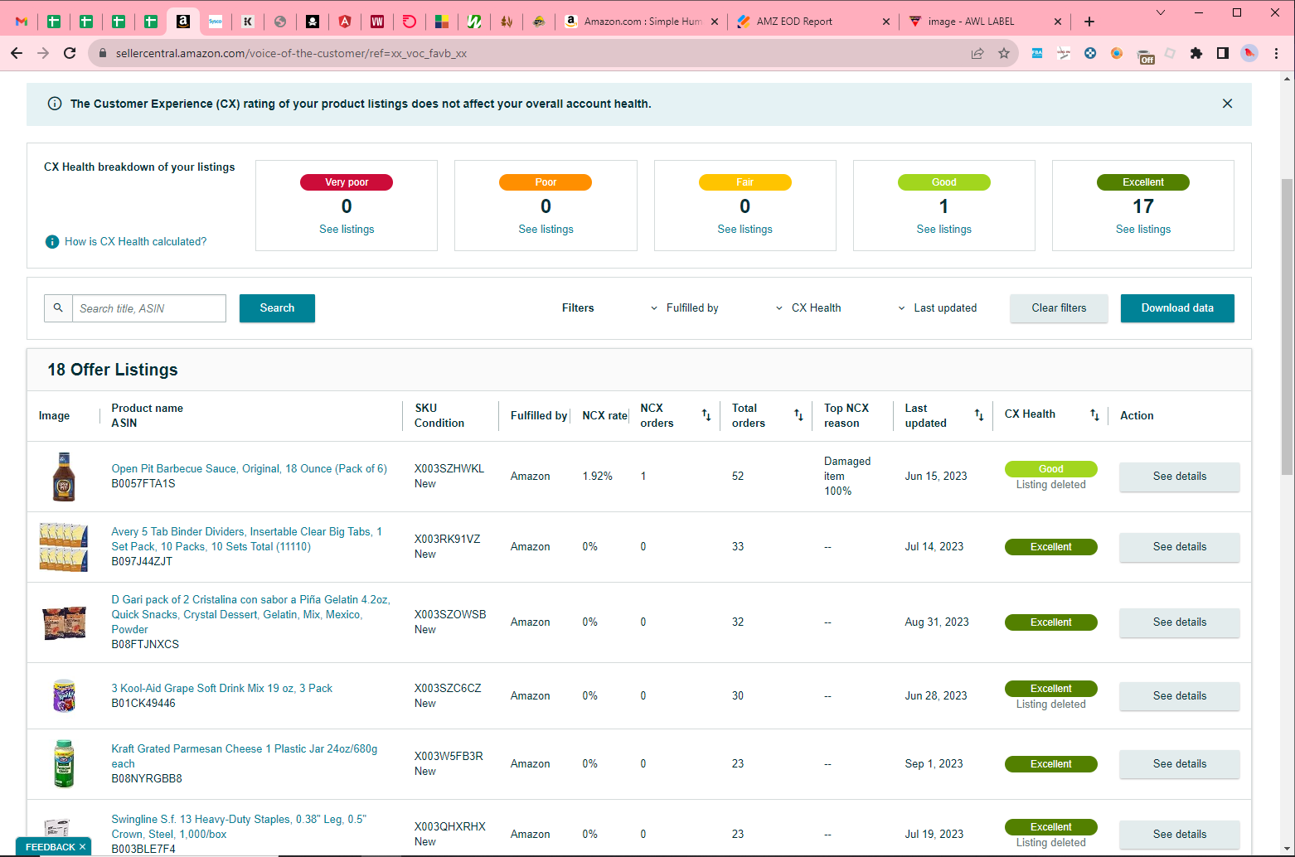The image size is (1295, 857).
Task: Sort listings by CX Health
Action: click(x=1094, y=415)
